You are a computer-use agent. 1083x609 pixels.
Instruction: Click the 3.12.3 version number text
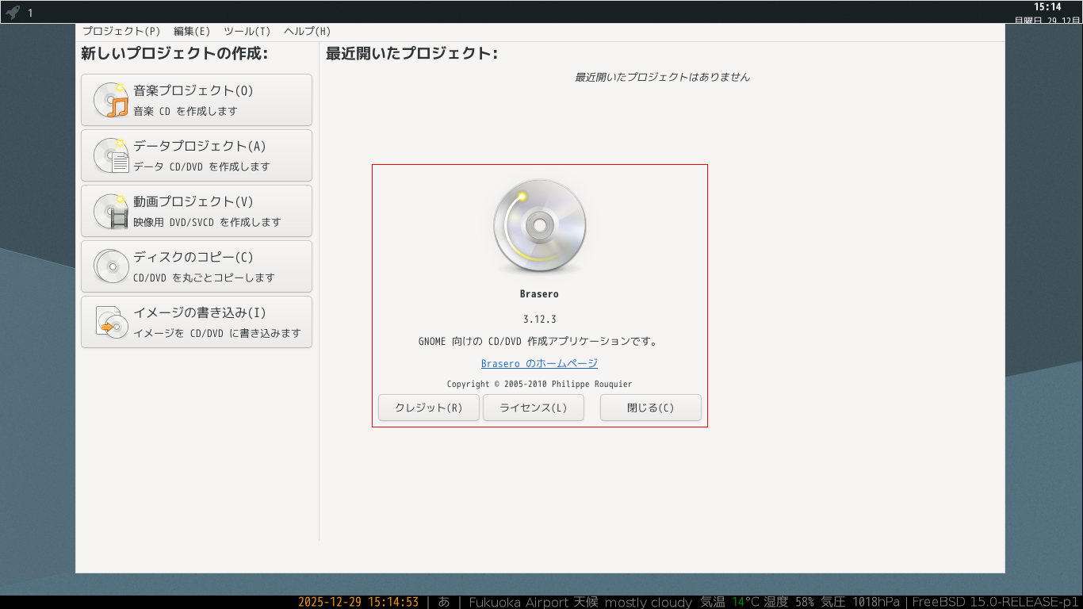(539, 320)
